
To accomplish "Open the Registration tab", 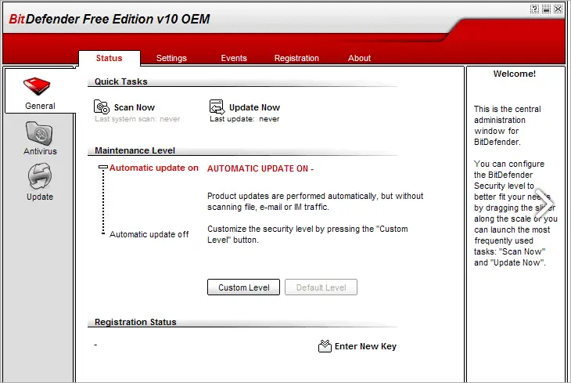I will [x=296, y=59].
